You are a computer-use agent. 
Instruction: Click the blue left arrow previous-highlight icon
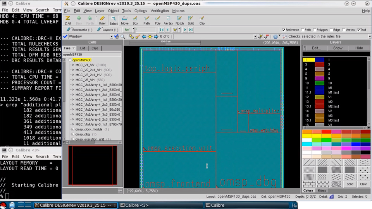pyautogui.click(x=144, y=36)
